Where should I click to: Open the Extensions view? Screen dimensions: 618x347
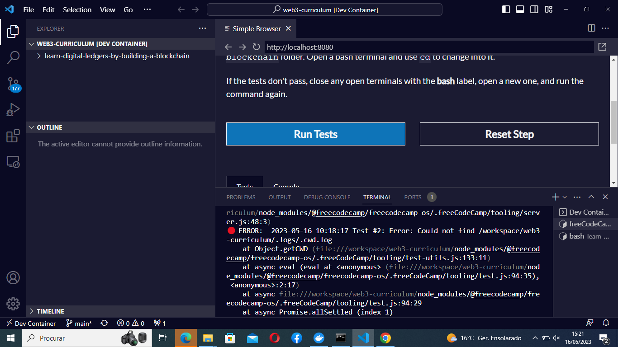13,136
